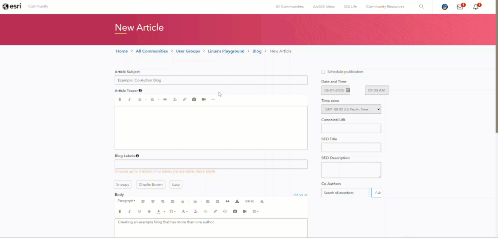
Task: Click Italic in the Body toolbar
Action: click(x=130, y=211)
